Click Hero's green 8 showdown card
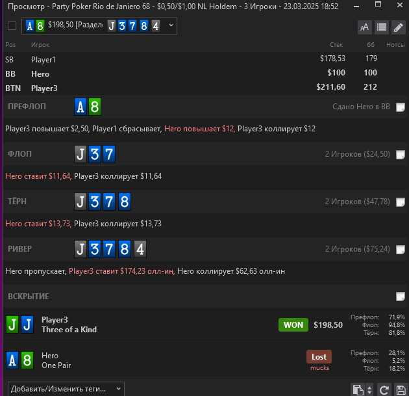 [27, 360]
